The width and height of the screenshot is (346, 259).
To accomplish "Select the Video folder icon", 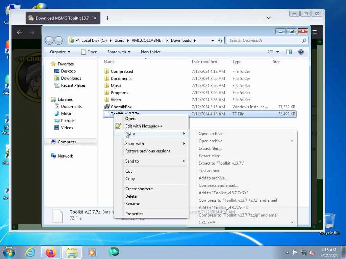I will pyautogui.click(x=106, y=99).
